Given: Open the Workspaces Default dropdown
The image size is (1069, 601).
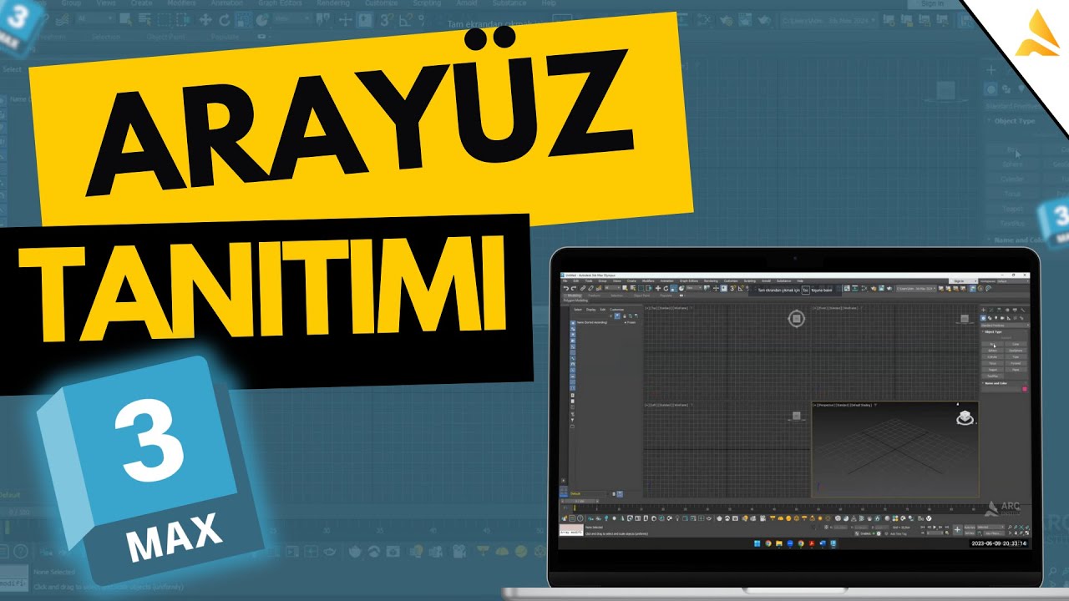Looking at the screenshot, I should pyautogui.click(x=1013, y=281).
